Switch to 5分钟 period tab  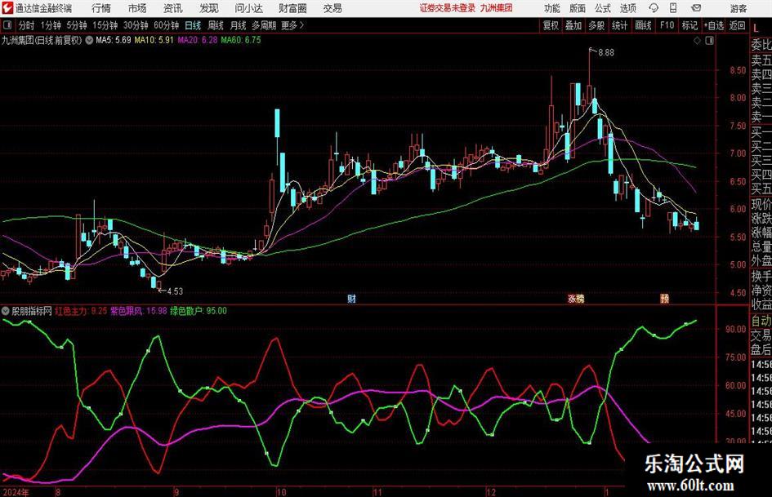77,25
